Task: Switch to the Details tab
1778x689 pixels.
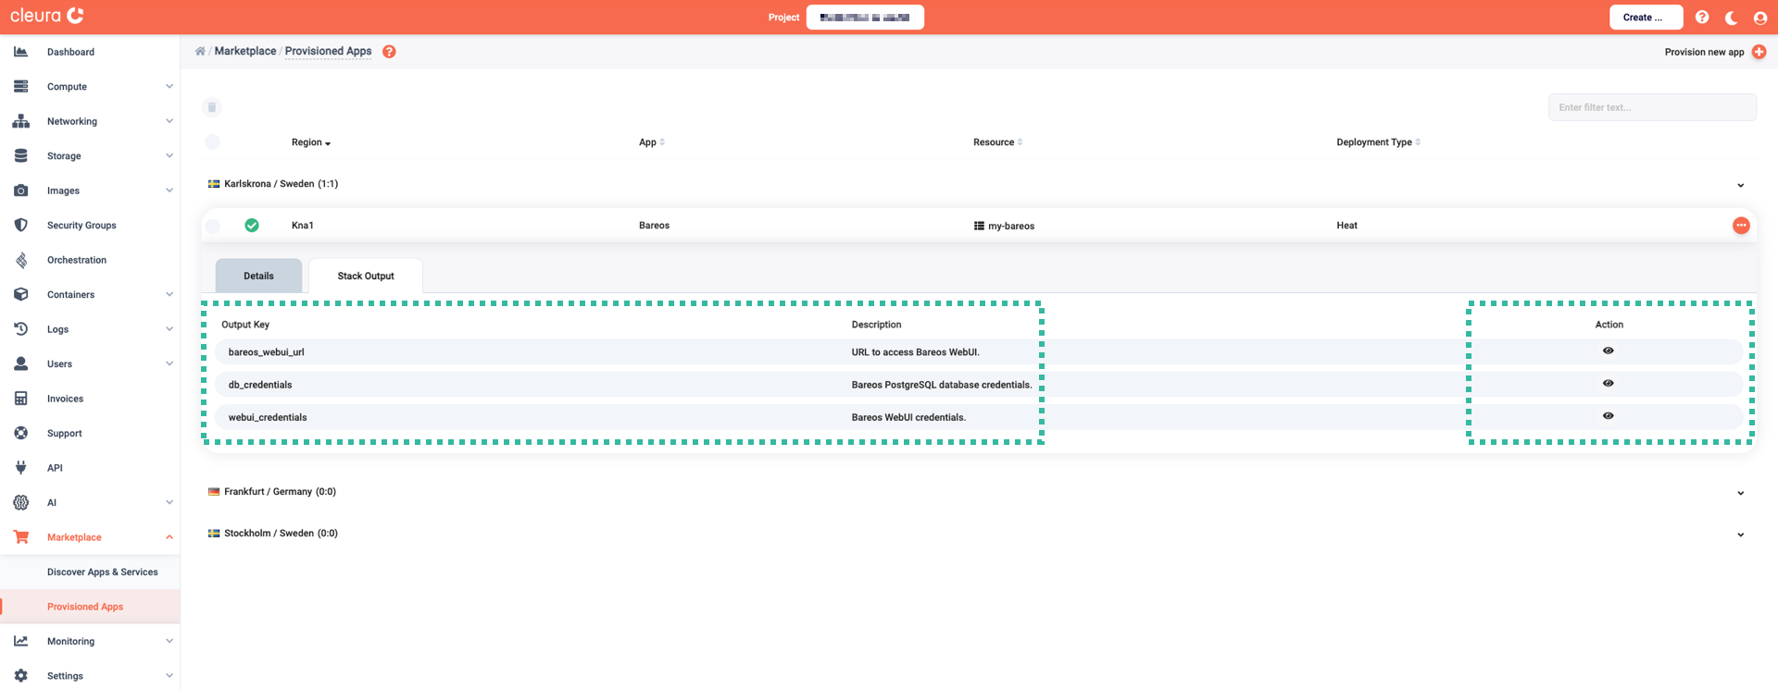Action: [x=258, y=276]
